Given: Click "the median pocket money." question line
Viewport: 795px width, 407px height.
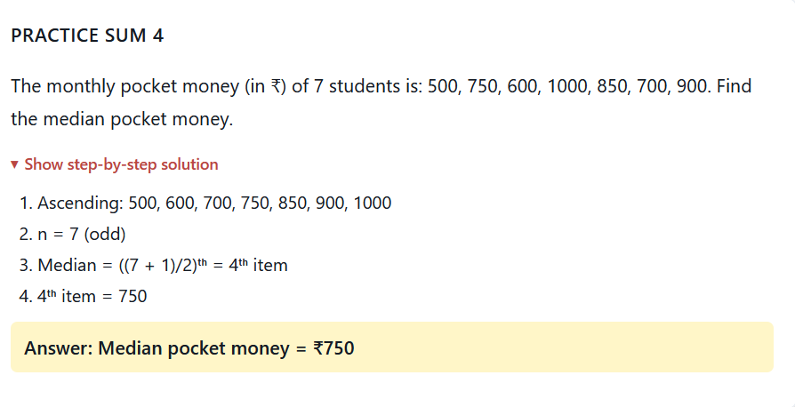Looking at the screenshot, I should (x=122, y=119).
